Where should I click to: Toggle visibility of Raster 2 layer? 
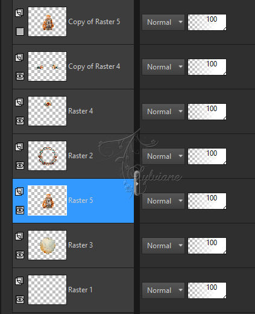20,165
